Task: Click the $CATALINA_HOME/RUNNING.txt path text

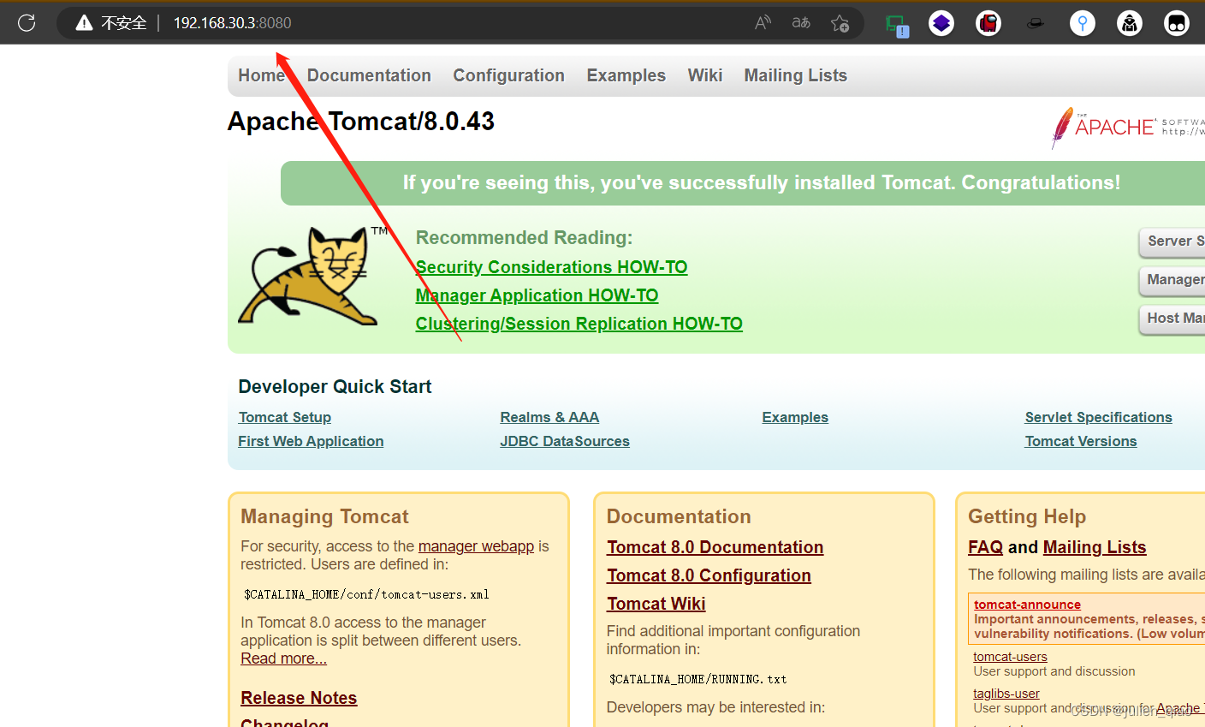Action: pos(697,679)
